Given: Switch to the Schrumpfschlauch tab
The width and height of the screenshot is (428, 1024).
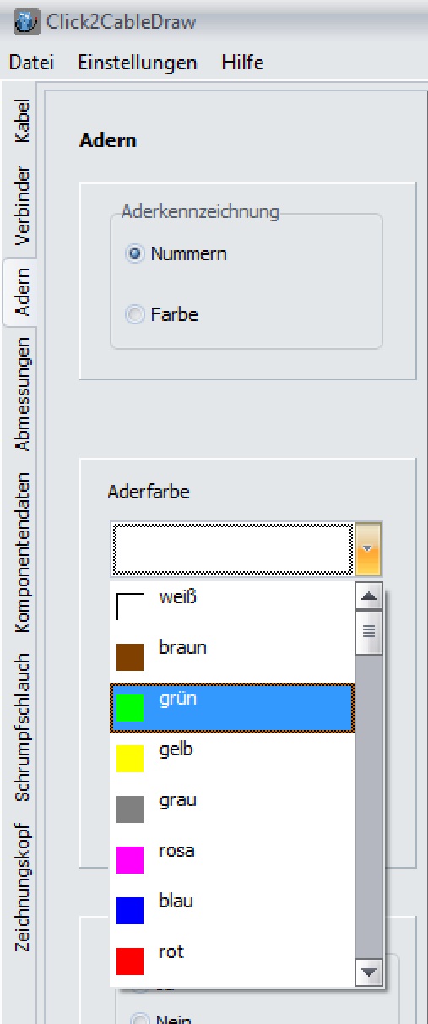Looking at the screenshot, I should click(22, 726).
